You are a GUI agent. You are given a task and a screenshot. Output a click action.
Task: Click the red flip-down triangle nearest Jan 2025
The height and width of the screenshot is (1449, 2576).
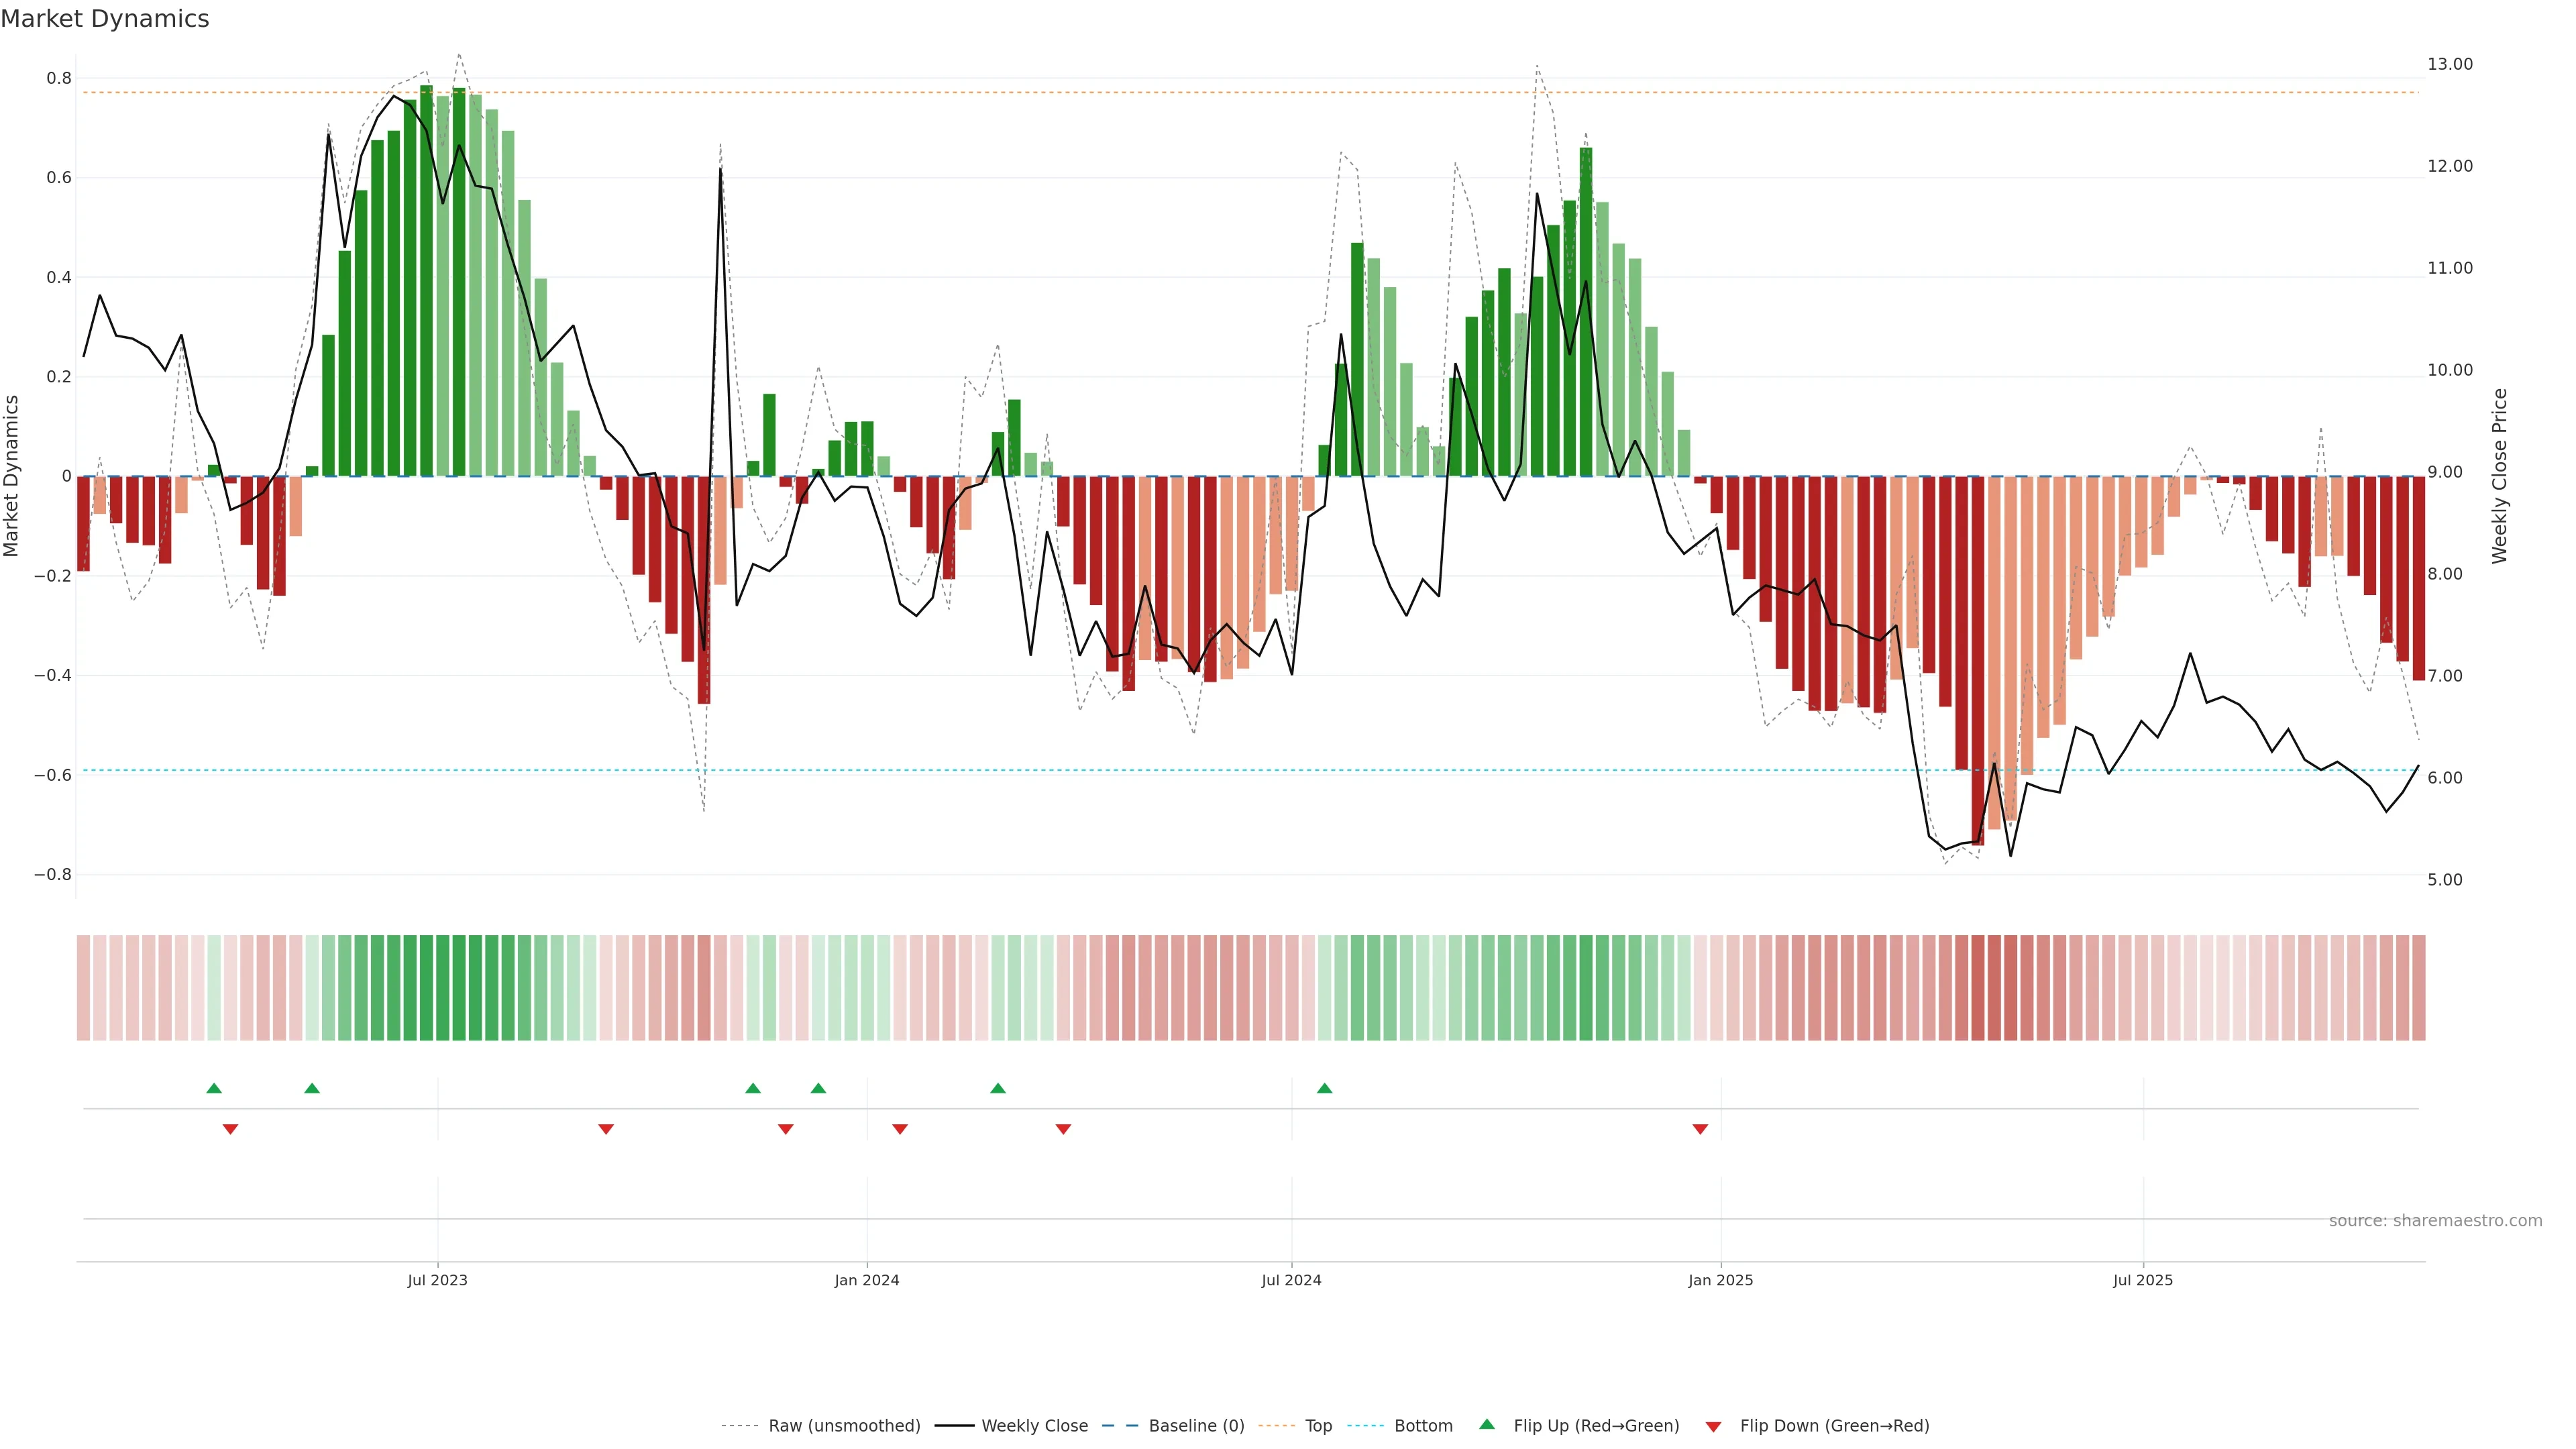click(x=1700, y=1129)
